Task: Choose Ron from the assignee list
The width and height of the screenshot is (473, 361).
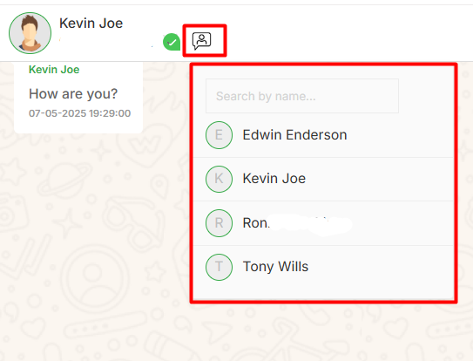Action: tap(323, 223)
